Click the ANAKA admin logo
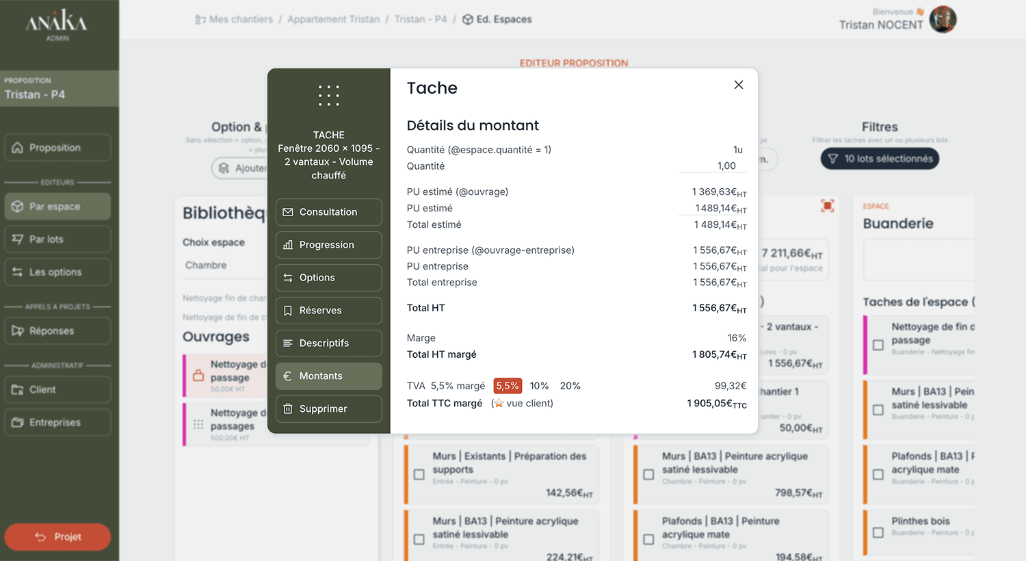 tap(57, 25)
